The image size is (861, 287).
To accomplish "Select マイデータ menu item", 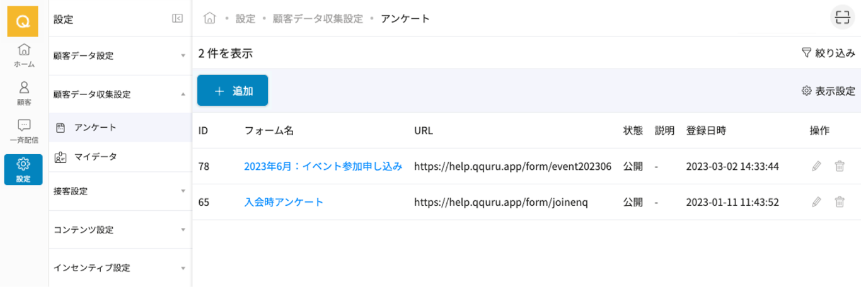I will coord(95,157).
